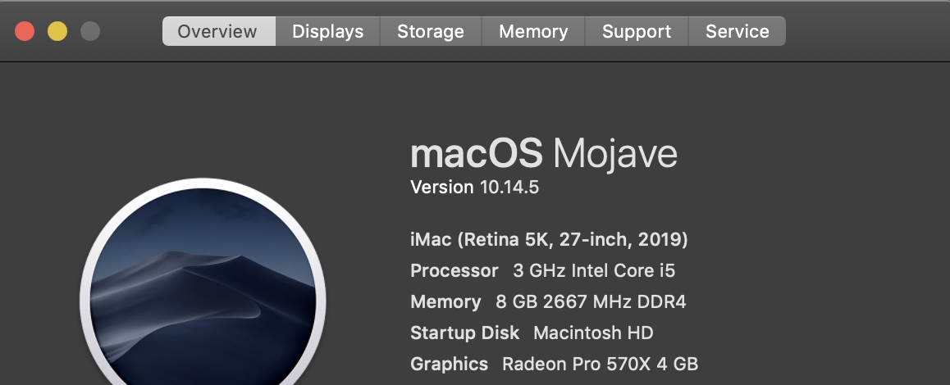Open the Displays tab
This screenshot has height=385, width=950.
(327, 32)
